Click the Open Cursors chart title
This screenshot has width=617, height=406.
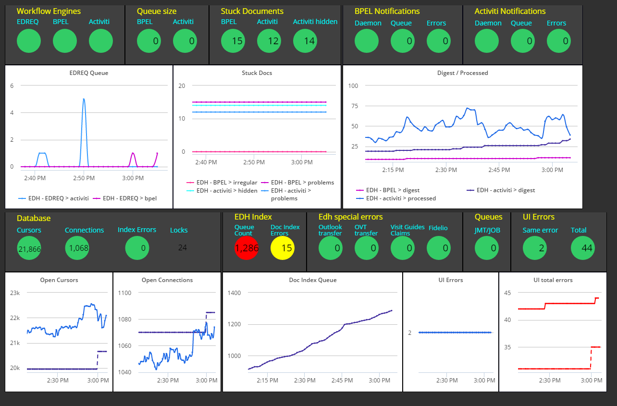click(x=59, y=280)
